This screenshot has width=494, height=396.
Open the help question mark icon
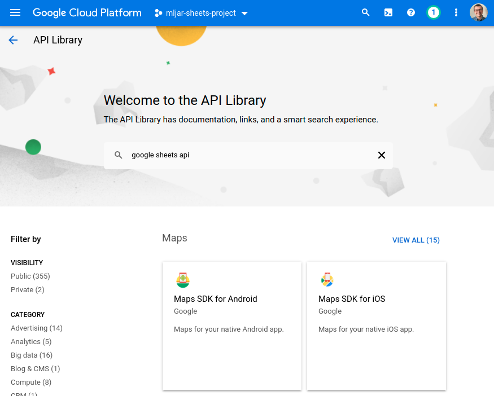410,12
